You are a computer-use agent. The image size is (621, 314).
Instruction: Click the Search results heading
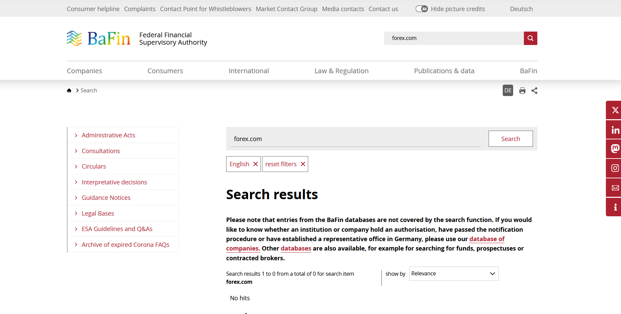272,194
